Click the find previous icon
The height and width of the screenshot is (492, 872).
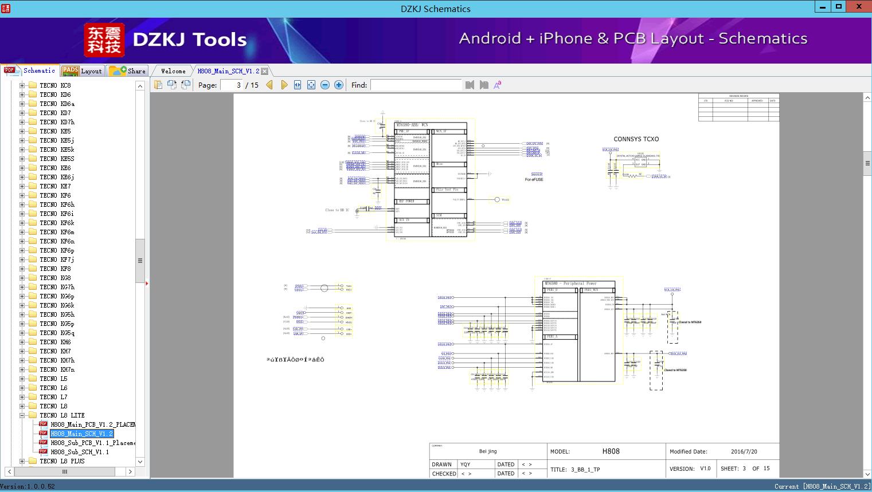point(470,85)
